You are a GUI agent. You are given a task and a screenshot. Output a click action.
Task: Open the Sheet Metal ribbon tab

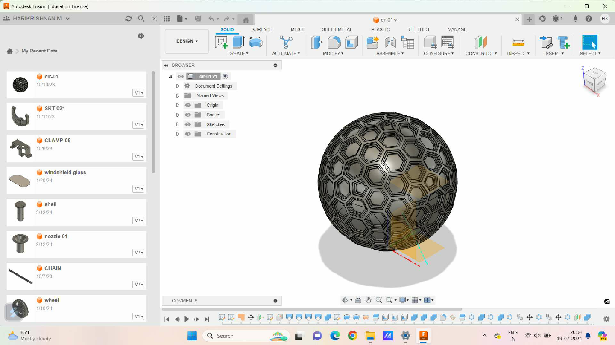pos(337,29)
